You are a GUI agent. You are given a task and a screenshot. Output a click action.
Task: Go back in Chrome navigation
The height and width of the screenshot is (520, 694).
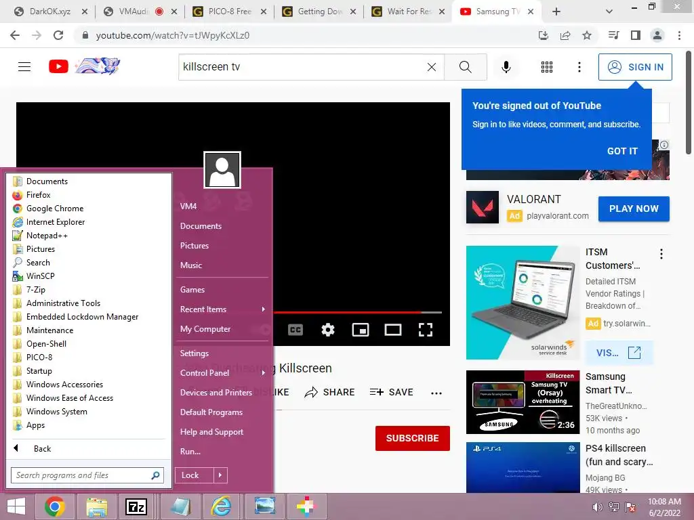(x=15, y=35)
